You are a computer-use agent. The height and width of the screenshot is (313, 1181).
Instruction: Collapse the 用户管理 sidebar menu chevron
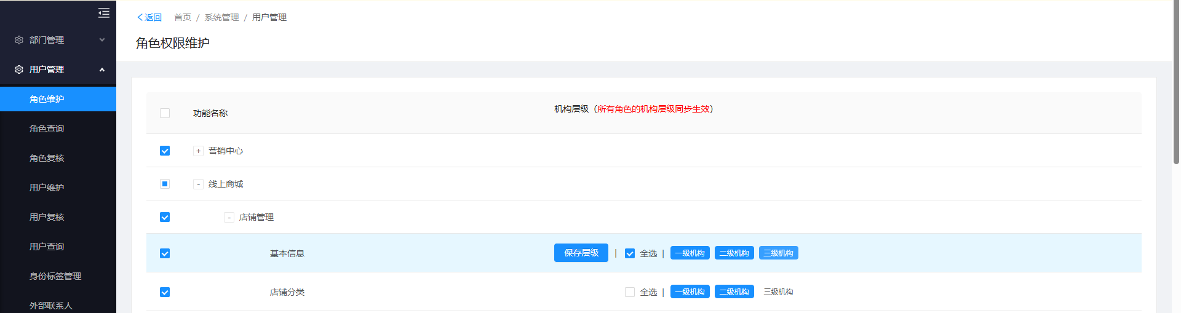102,69
